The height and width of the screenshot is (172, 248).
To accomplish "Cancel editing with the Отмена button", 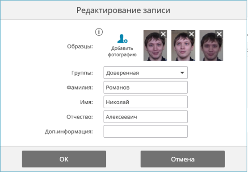I will pyautogui.click(x=182, y=159).
